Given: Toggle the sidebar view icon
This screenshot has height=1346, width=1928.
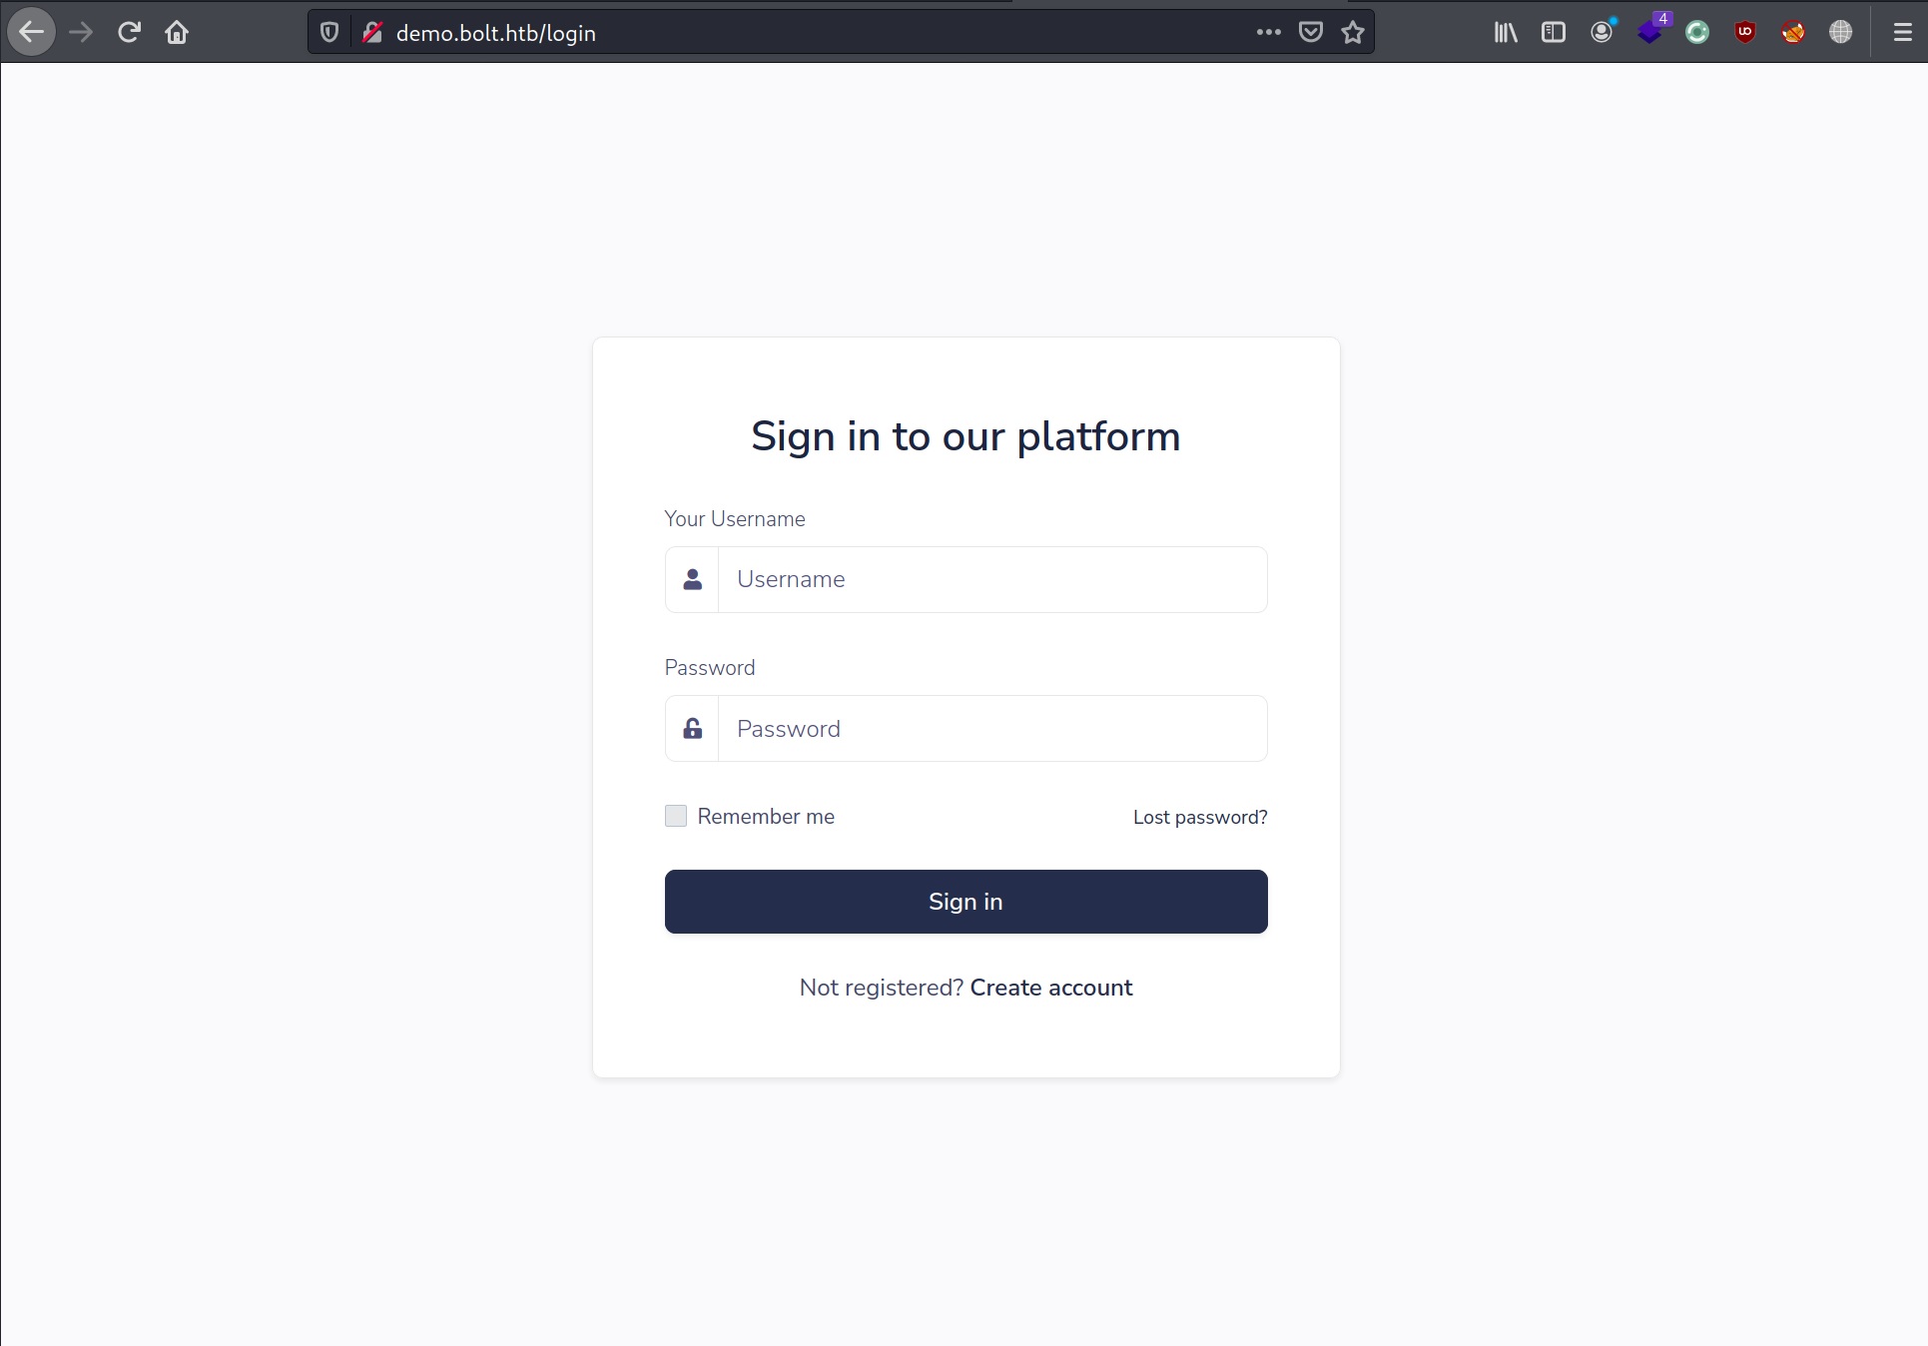Looking at the screenshot, I should point(1554,33).
